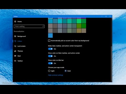Close the Settings window
The width and height of the screenshot is (126, 94).
[110, 16]
